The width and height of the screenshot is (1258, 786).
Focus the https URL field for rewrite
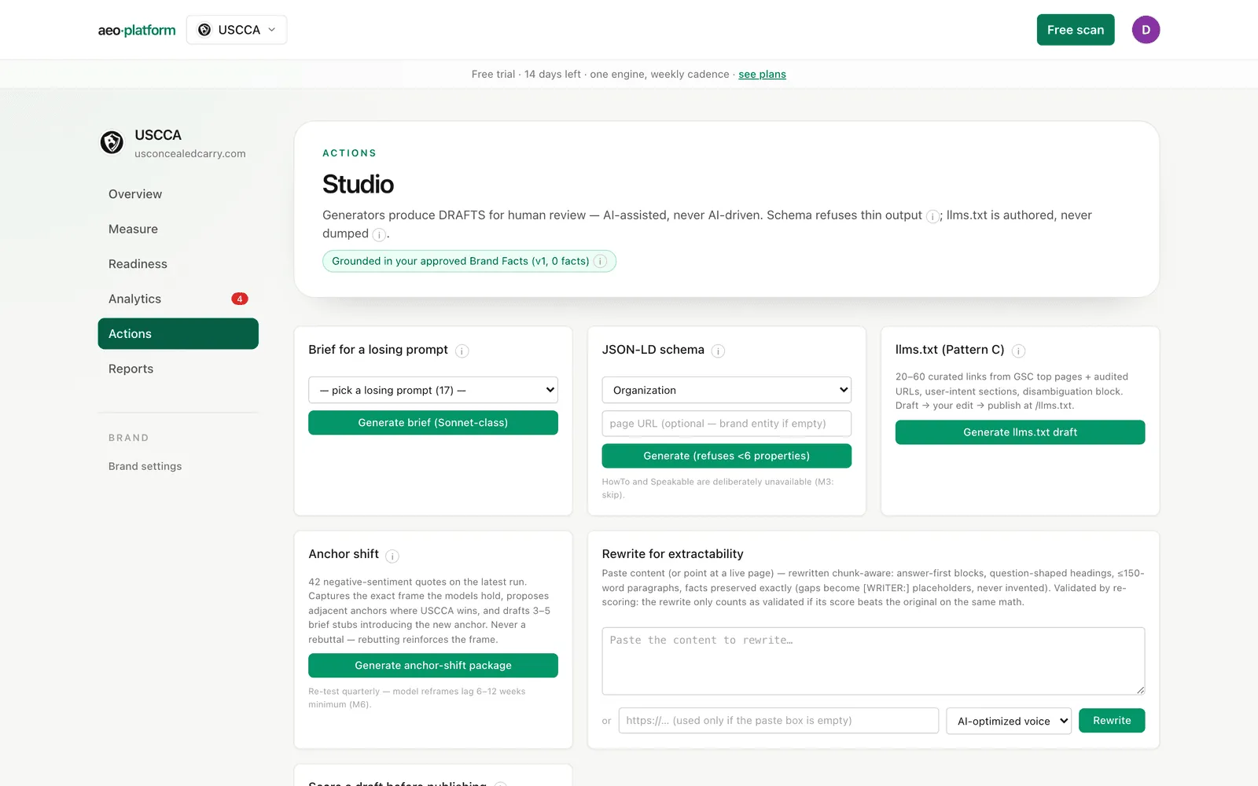(778, 721)
